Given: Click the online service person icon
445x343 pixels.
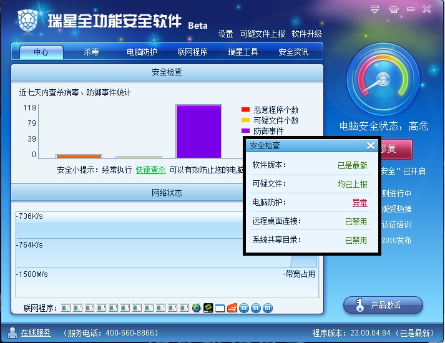Looking at the screenshot, I should [12, 332].
